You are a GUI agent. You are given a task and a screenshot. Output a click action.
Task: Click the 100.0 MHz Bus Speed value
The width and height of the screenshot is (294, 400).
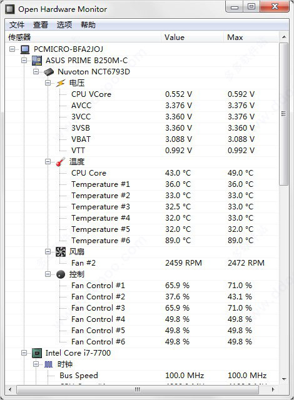(x=185, y=376)
